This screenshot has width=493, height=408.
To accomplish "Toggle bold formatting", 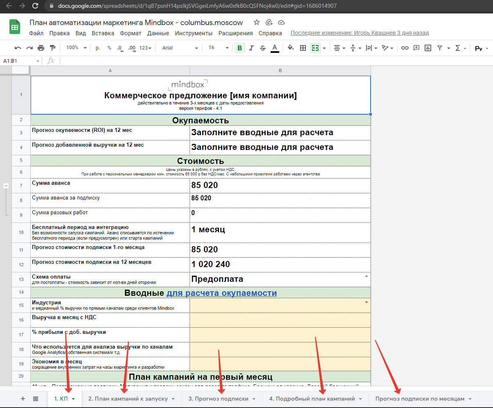I will coord(240,48).
